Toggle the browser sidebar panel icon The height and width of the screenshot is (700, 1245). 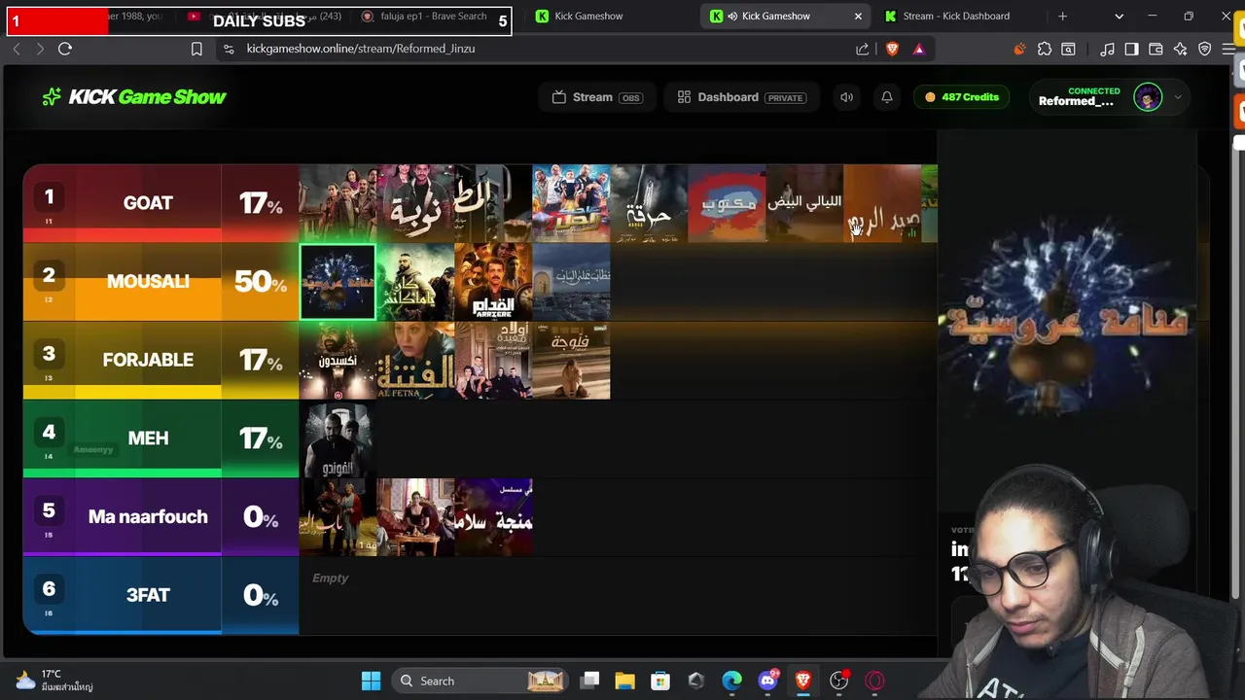1131,49
